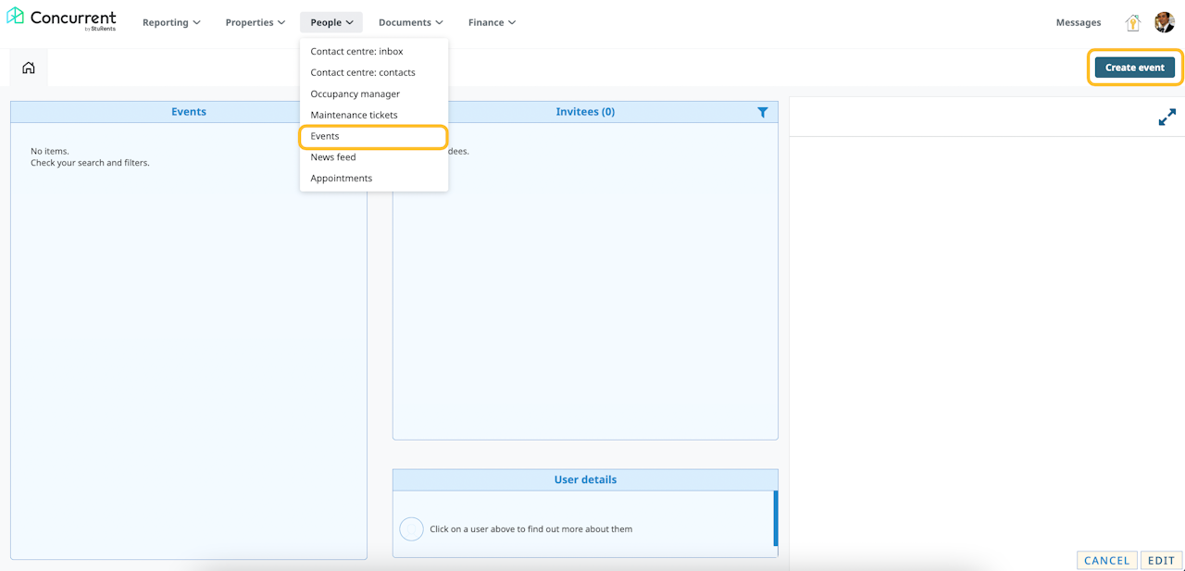Image resolution: width=1185 pixels, height=571 pixels.
Task: Click the house arrow icon near Messages
Action: (x=1133, y=23)
